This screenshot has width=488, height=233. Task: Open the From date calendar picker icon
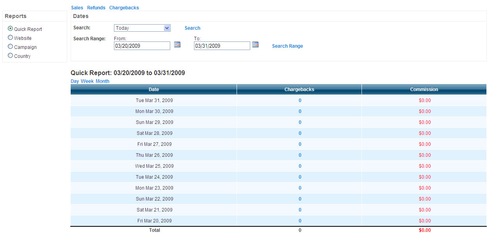177,45
